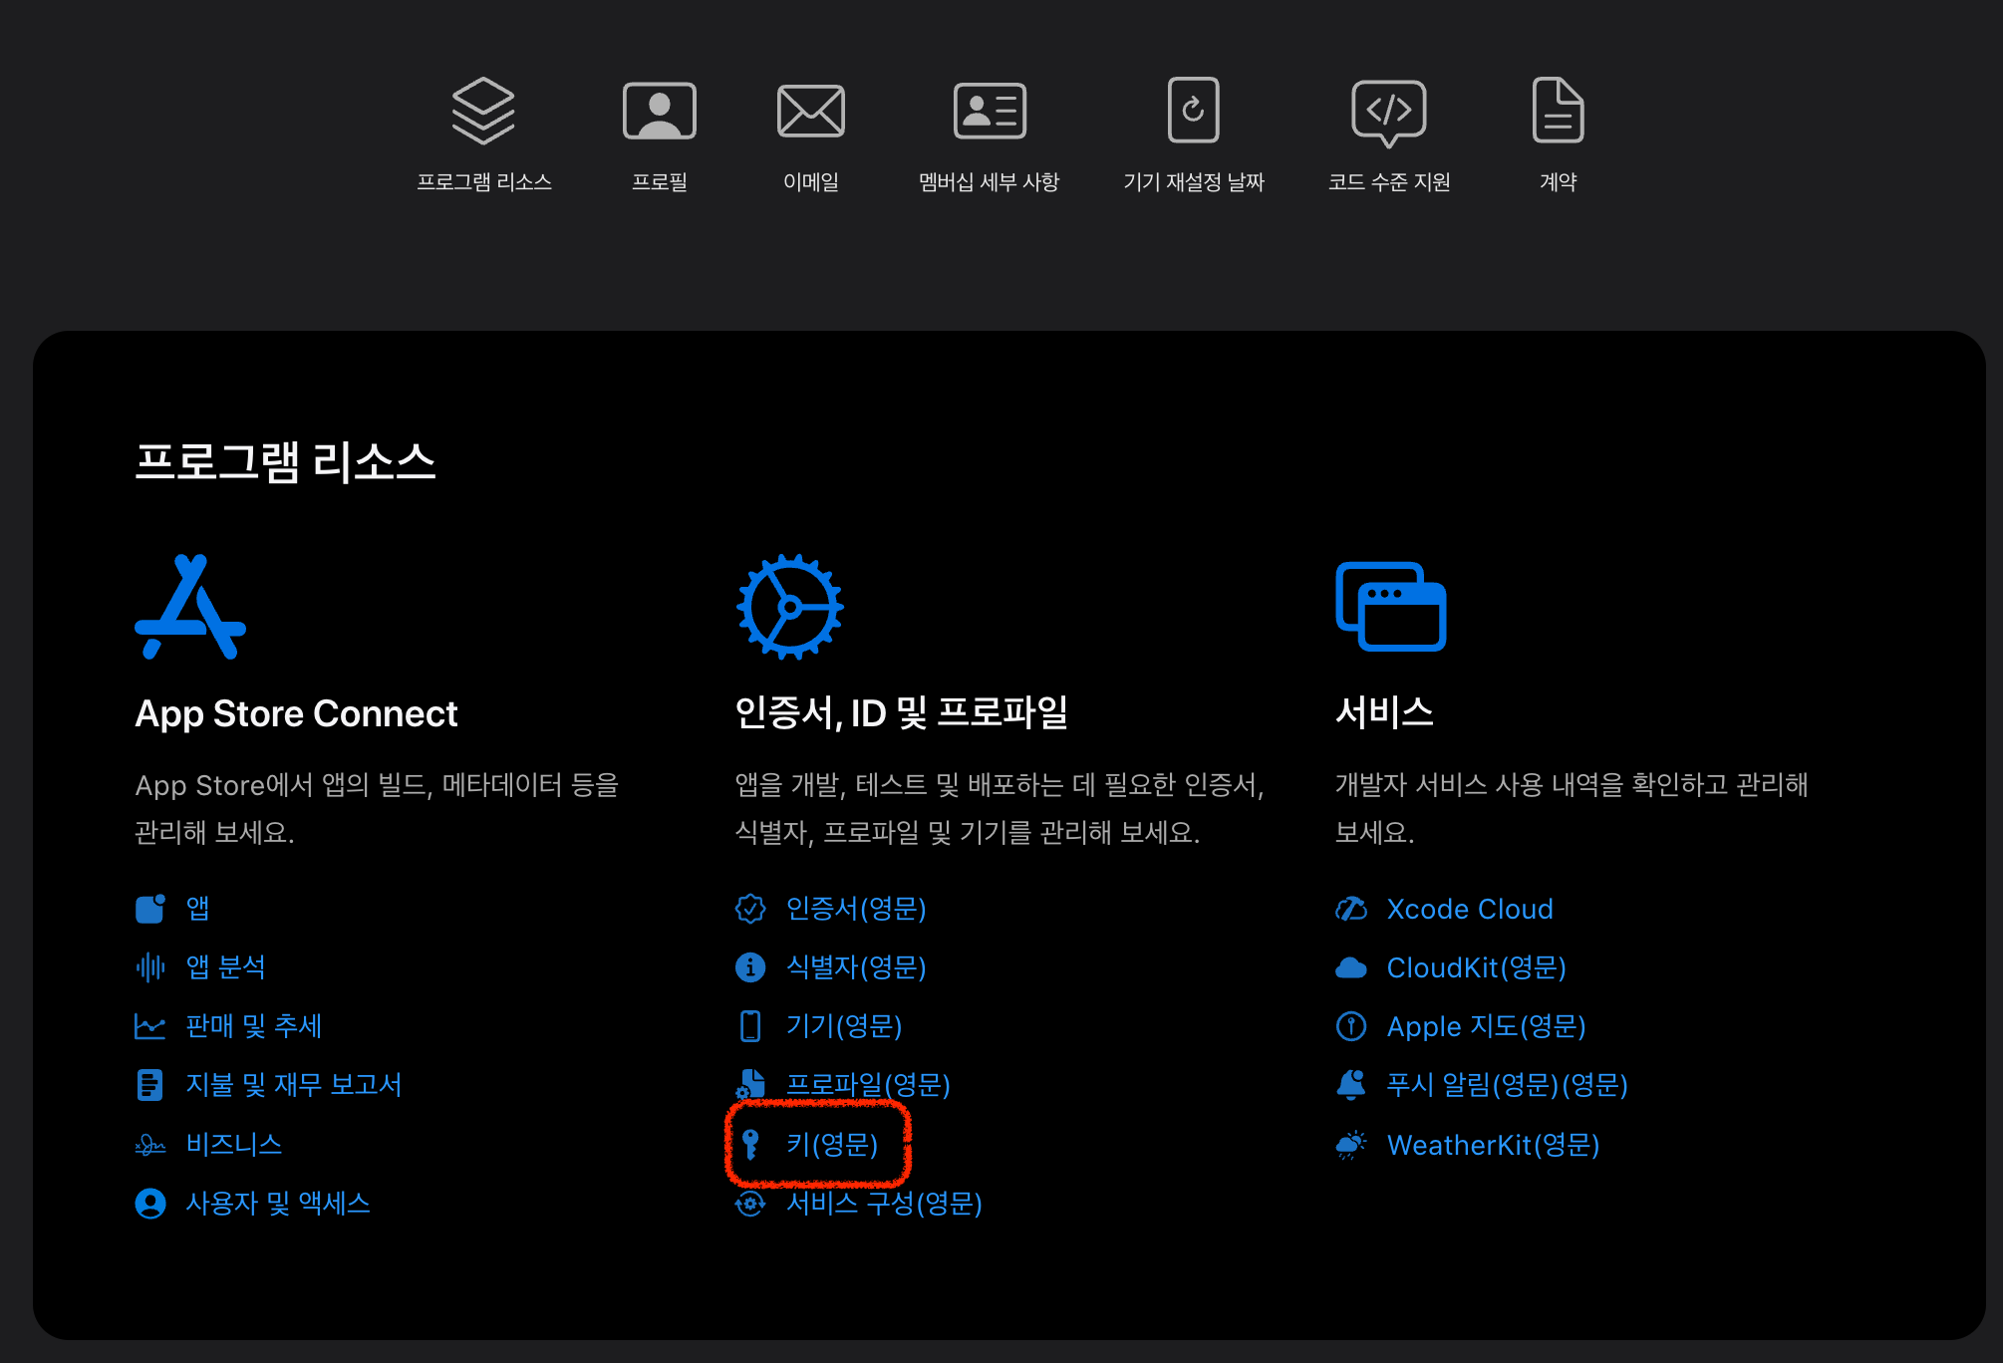Viewport: 2003px width, 1363px height.
Task: Click the gear icon beside 서비스 구성(영문)
Action: [750, 1204]
